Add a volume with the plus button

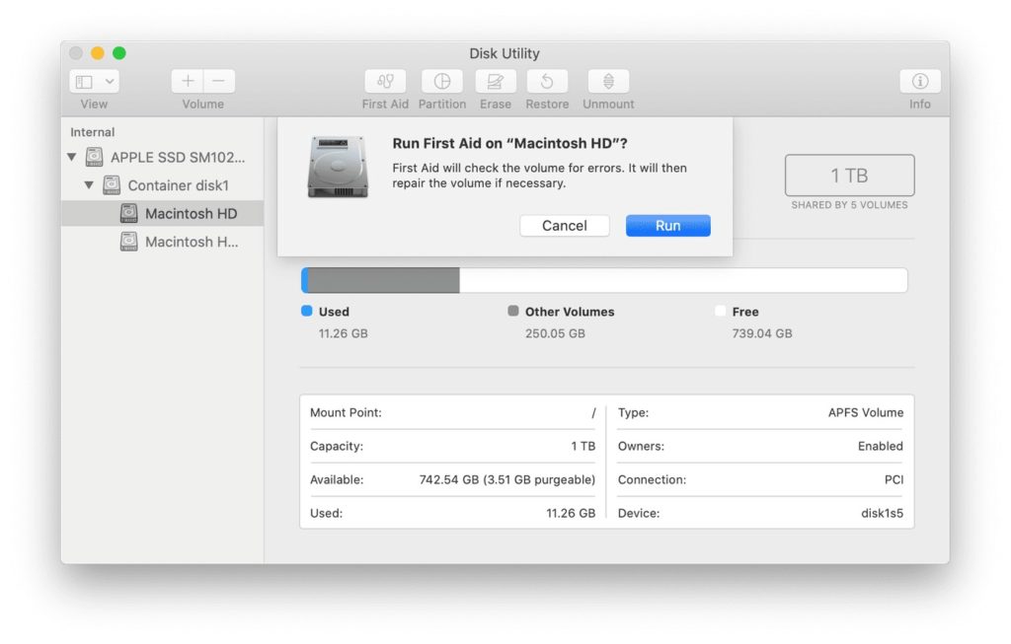tap(188, 81)
